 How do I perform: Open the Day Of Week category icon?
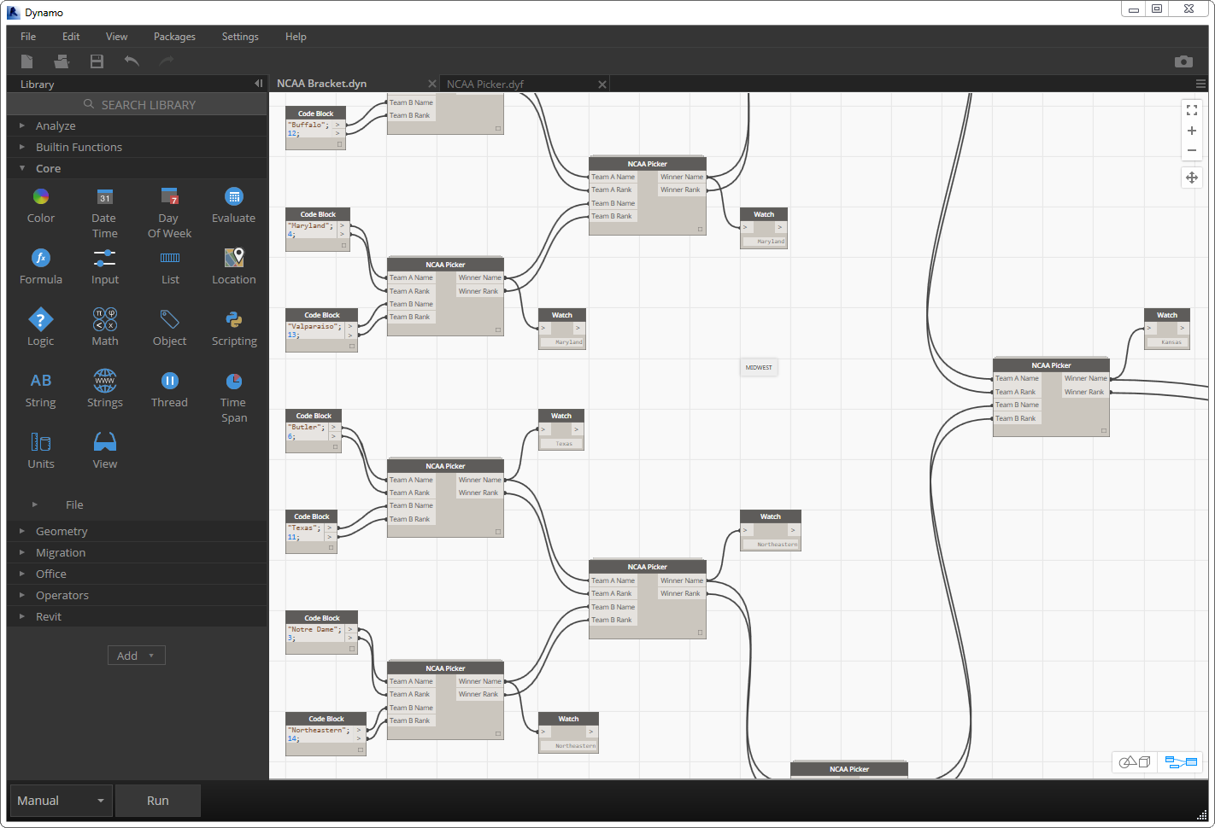point(169,196)
